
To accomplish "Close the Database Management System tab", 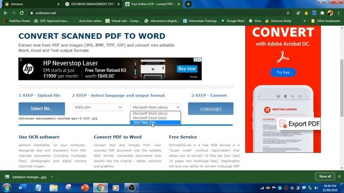I will tap(118, 4).
